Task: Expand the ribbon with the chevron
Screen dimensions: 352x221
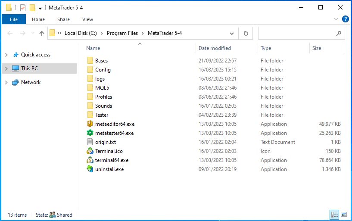Action: tap(336, 19)
